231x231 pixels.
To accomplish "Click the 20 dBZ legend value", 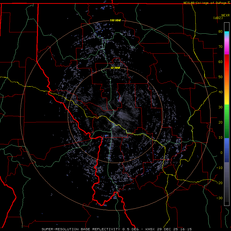I will pos(220,122).
